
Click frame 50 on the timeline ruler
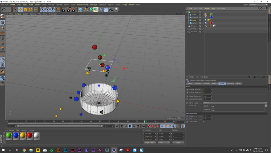tap(100, 122)
